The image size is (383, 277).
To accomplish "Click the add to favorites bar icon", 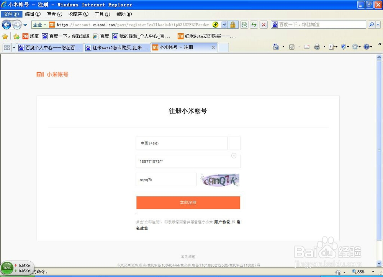I will 16,36.
